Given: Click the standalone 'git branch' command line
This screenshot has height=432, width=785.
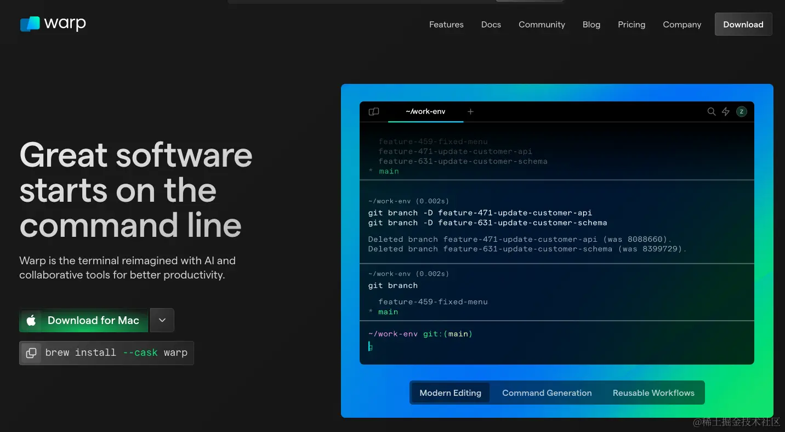Looking at the screenshot, I should point(393,286).
